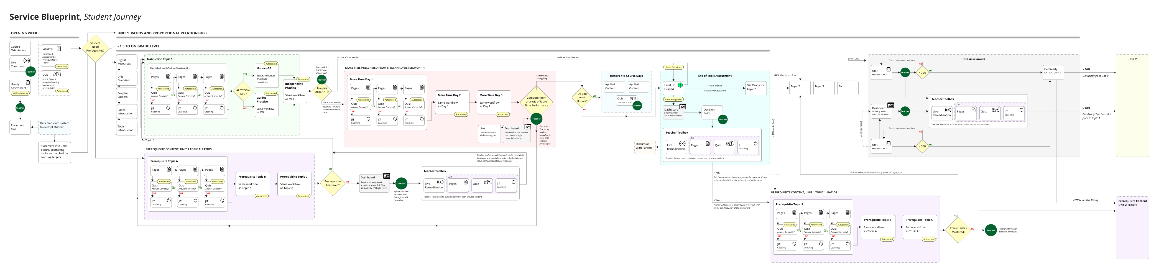Image resolution: width=1164 pixels, height=274 pixels.
Task: Click the Placement Test box
Action: [x=20, y=127]
